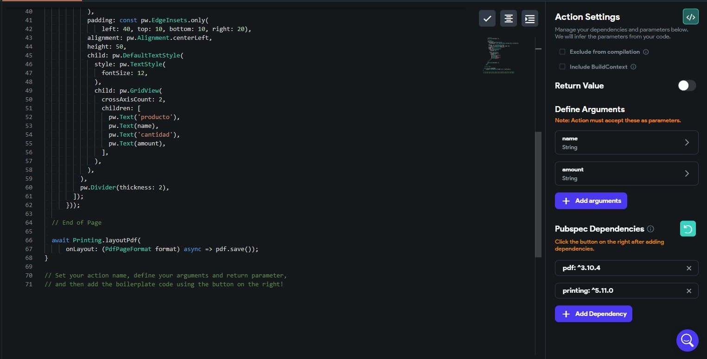Viewport: 707px width, 359px height.
Task: Click the format code centered-lines icon
Action: tap(509, 19)
